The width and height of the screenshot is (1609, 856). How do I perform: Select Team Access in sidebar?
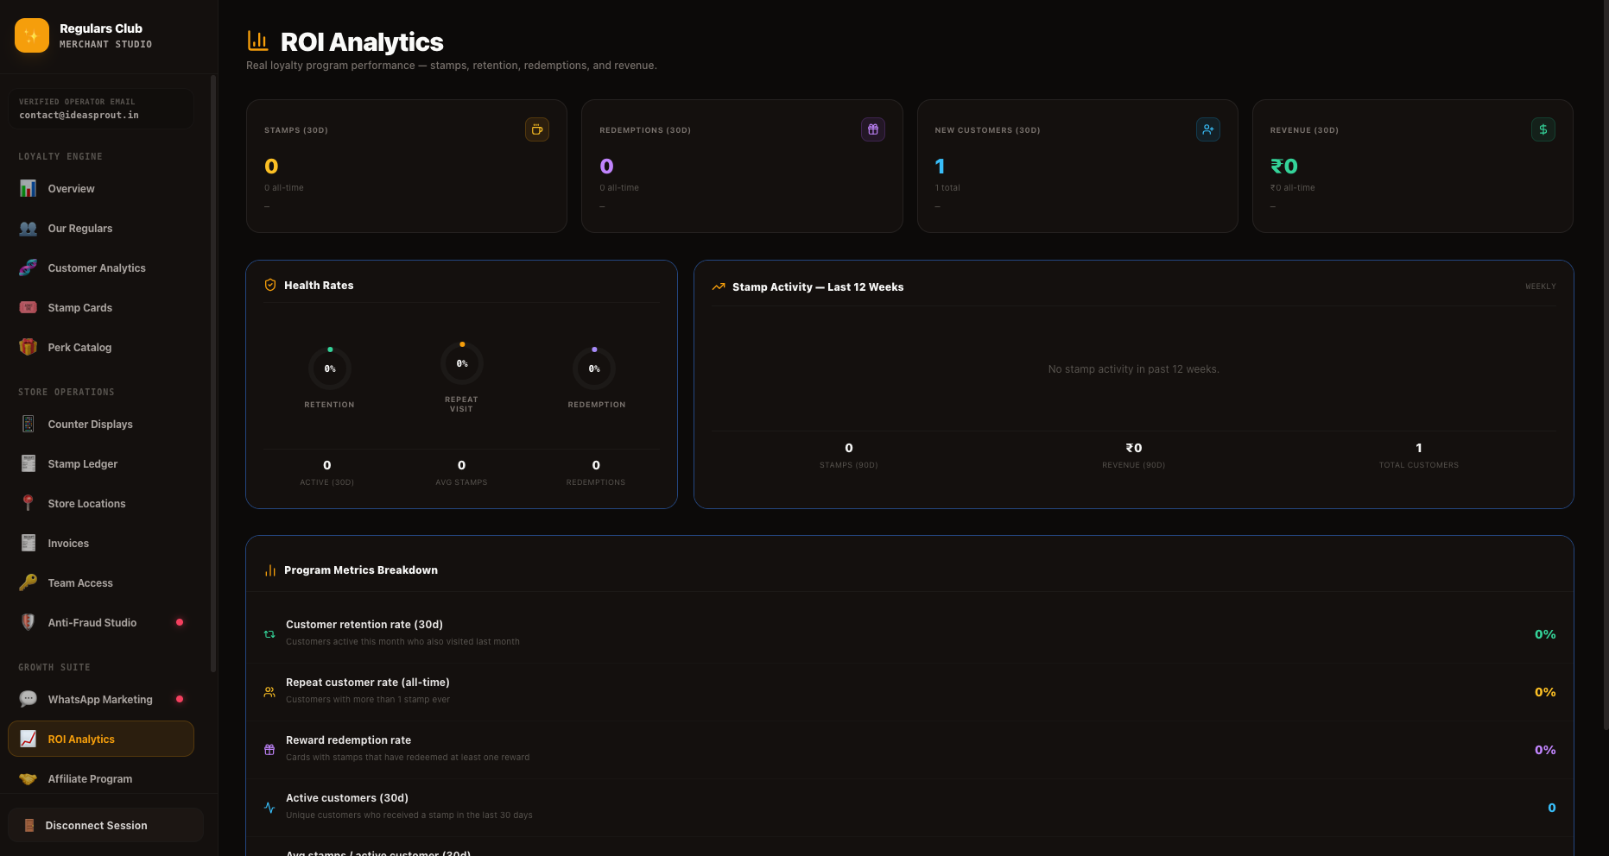click(101, 582)
